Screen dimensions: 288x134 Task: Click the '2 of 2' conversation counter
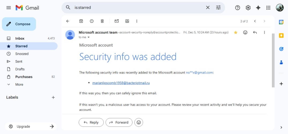click(244, 21)
